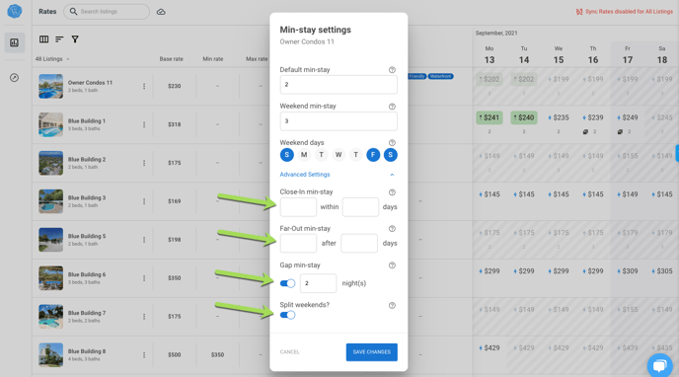Open the chat support bubble
The width and height of the screenshot is (679, 377).
coord(659,365)
